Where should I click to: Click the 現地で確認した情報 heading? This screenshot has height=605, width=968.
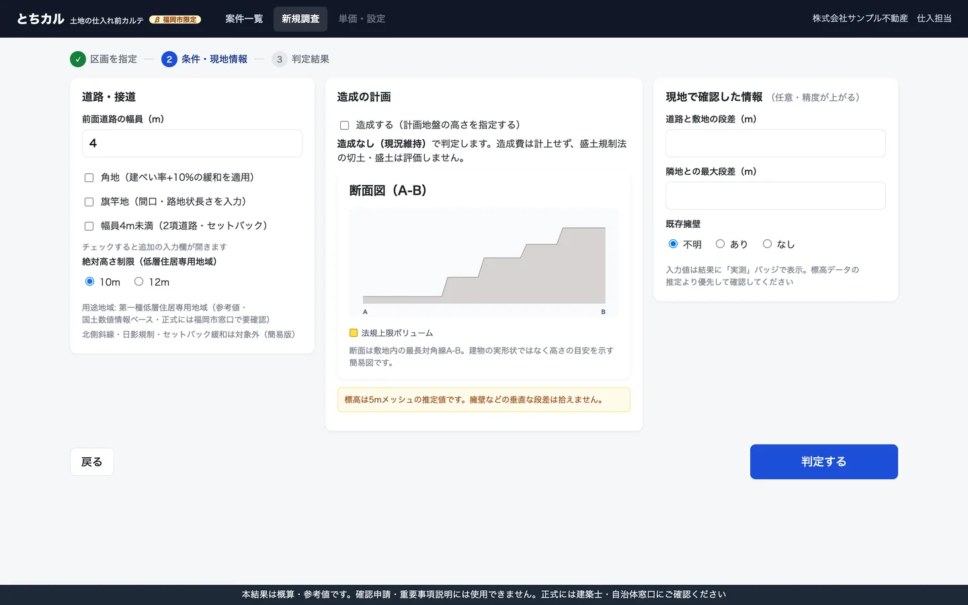tap(714, 97)
